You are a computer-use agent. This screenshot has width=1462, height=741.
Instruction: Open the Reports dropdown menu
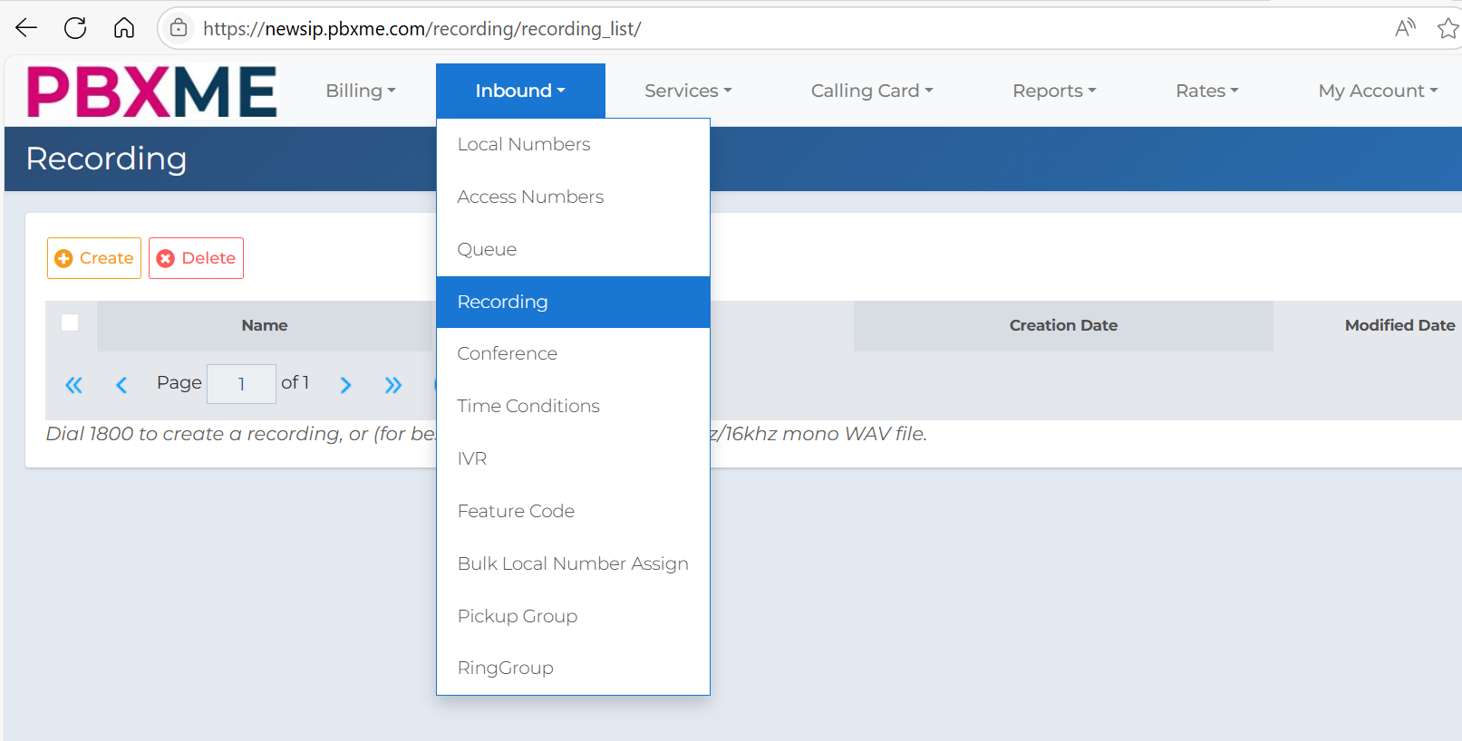pos(1054,91)
